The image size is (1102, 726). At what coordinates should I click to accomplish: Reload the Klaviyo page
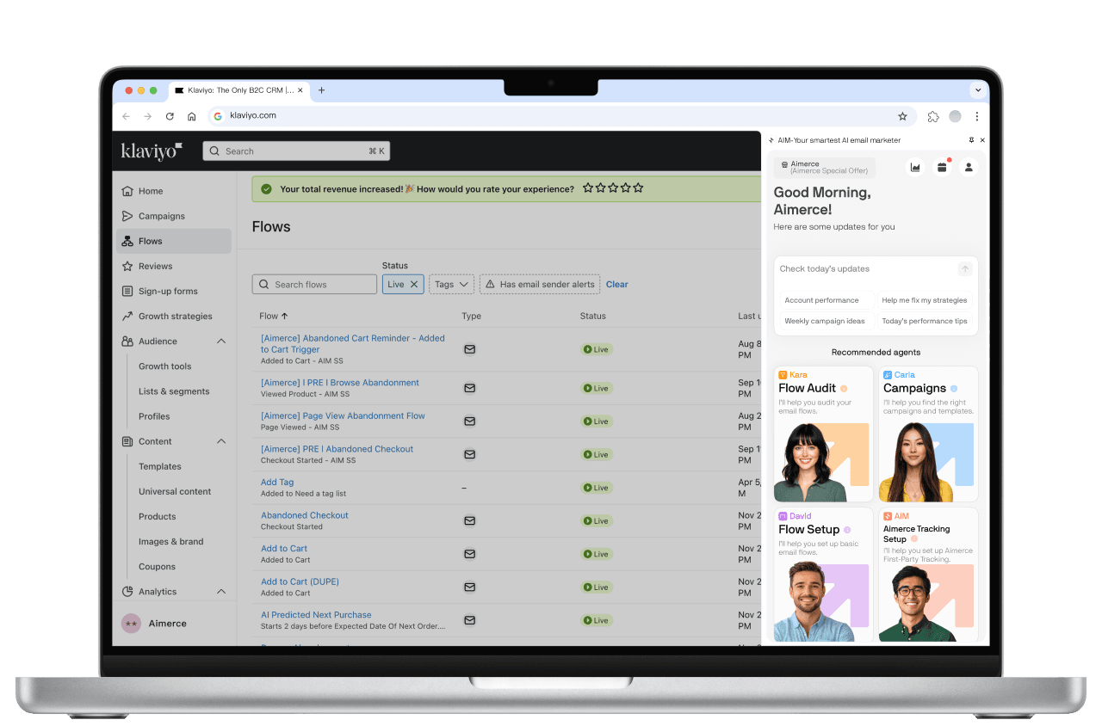pyautogui.click(x=170, y=116)
